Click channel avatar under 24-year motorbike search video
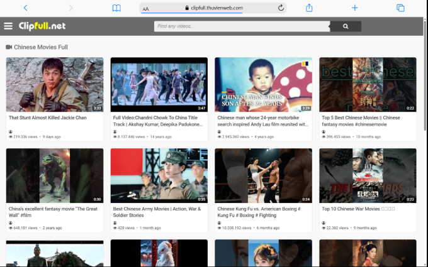Image resolution: width=428 pixels, height=267 pixels. coord(219,132)
